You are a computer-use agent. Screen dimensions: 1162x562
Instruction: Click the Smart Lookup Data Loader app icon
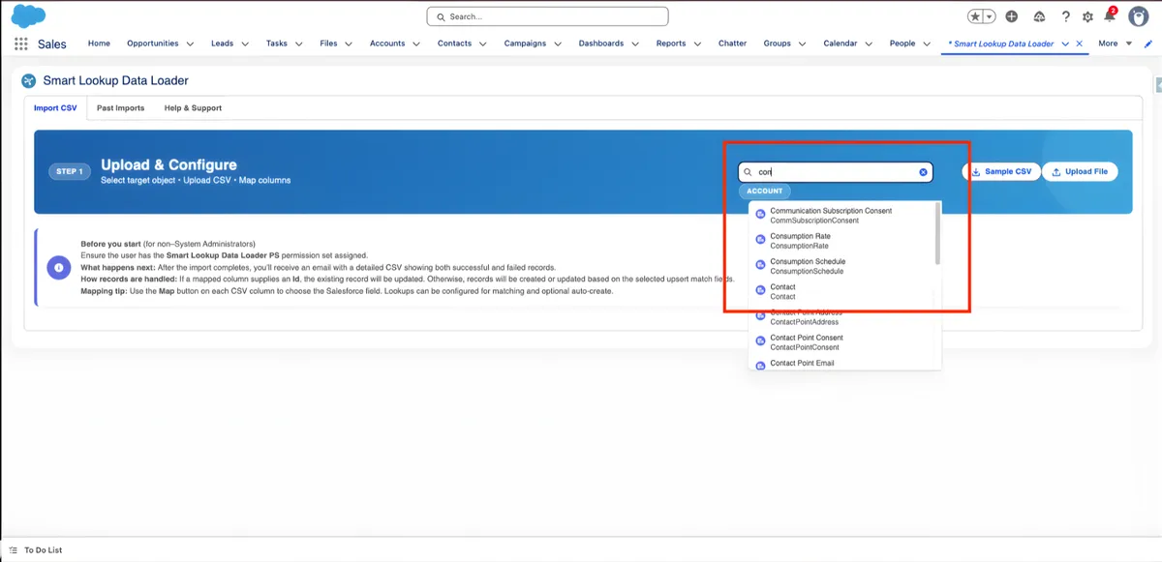[x=29, y=80]
